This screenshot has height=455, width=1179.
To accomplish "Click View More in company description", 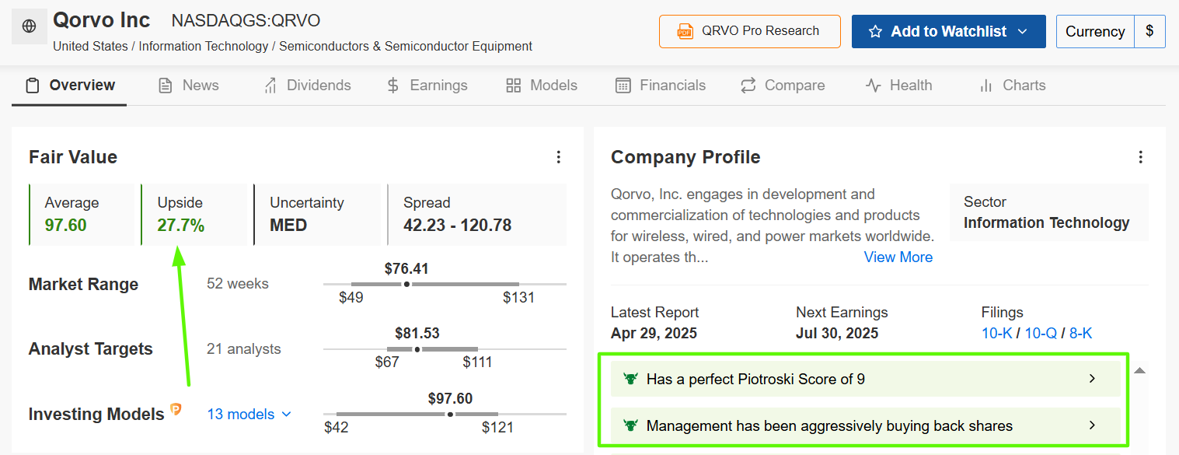I will (898, 257).
